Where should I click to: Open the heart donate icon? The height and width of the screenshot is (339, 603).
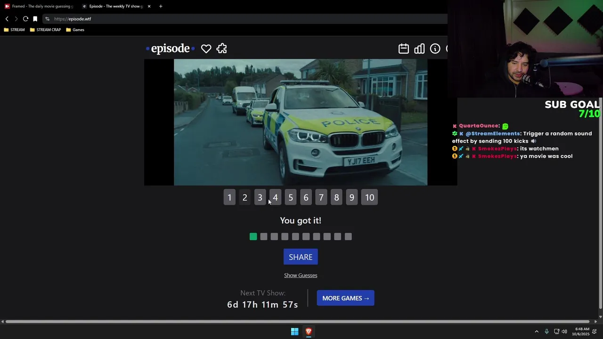click(206, 48)
